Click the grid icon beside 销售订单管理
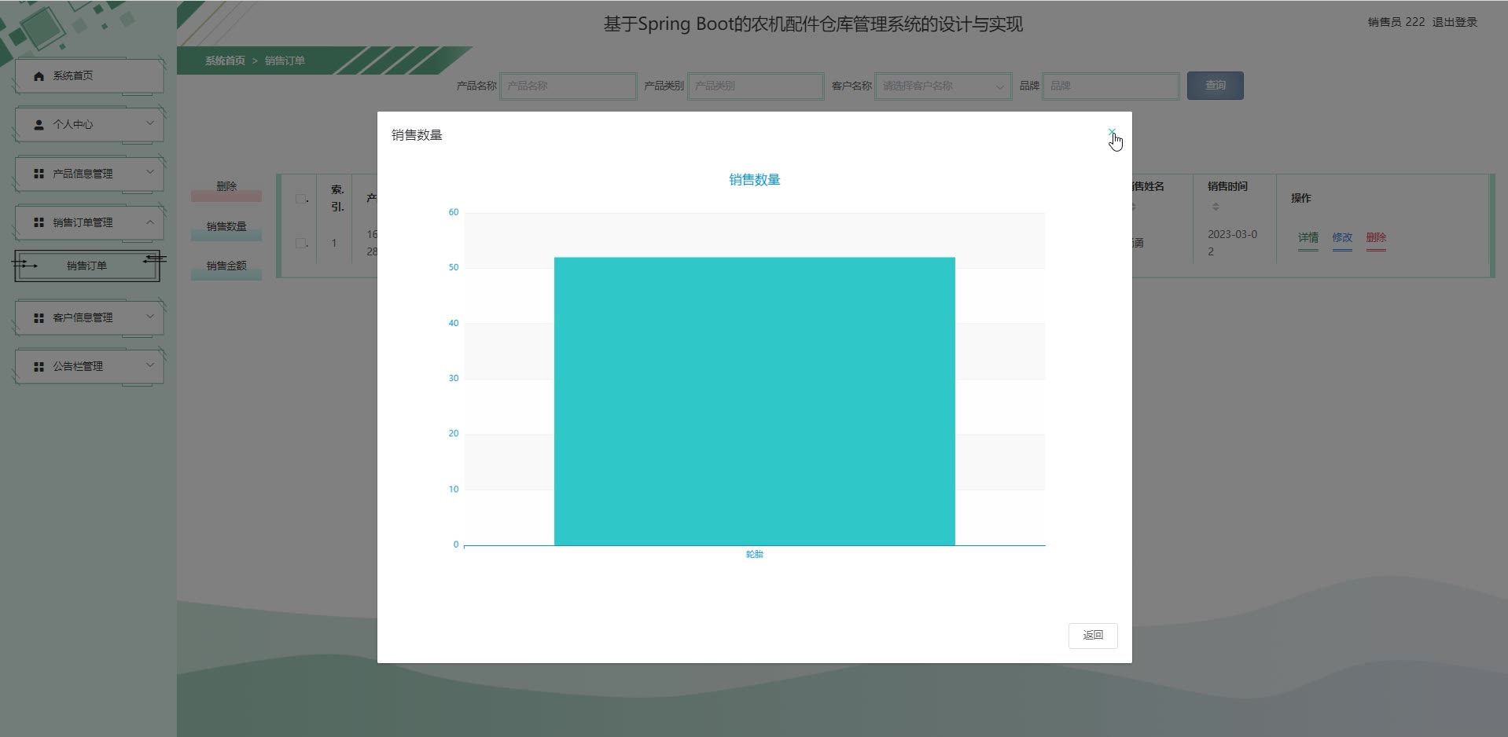The width and height of the screenshot is (1508, 737). click(x=39, y=222)
